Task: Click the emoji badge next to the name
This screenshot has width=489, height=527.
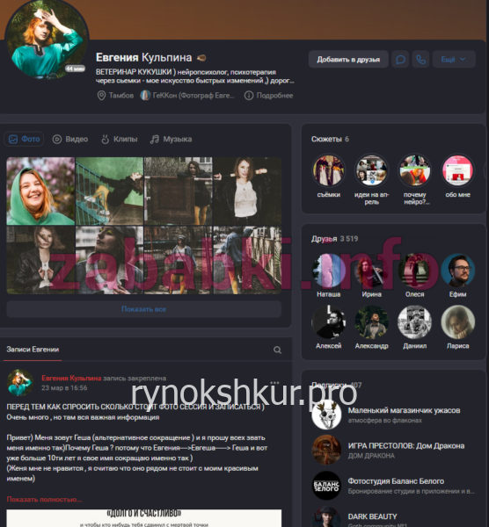Action: coord(201,58)
